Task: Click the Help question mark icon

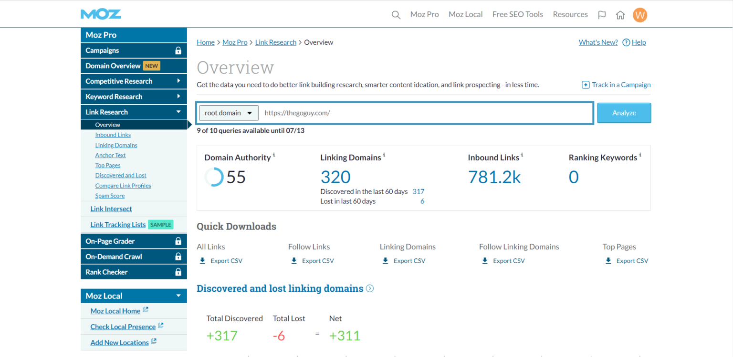Action: point(626,42)
